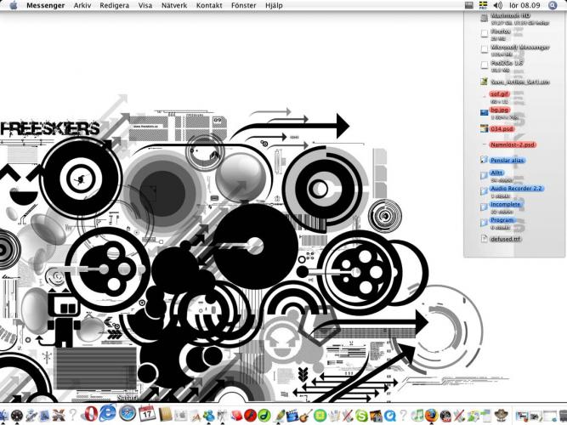Launch Firefox from the Dock
This screenshot has width=567, height=425.
[431, 415]
